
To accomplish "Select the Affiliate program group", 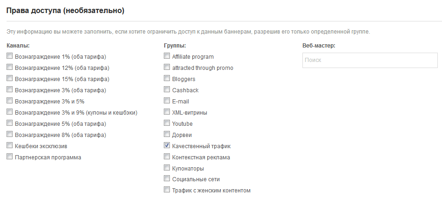I will pyautogui.click(x=167, y=56).
